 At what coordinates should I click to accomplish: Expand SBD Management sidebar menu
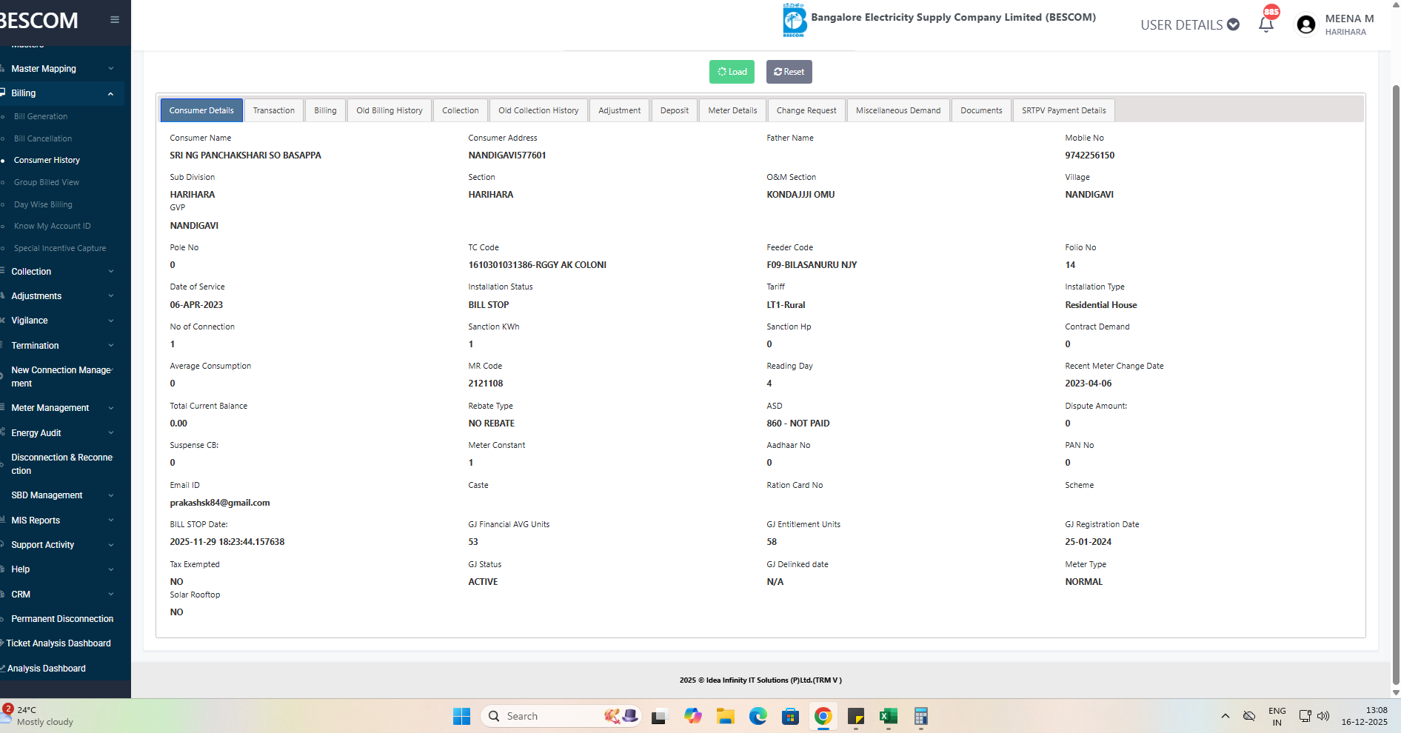61,495
